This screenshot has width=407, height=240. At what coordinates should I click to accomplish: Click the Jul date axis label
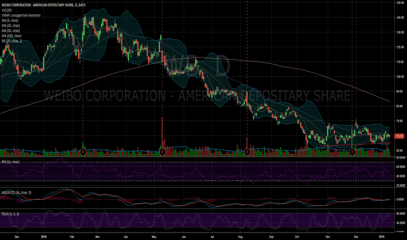(x=212, y=237)
